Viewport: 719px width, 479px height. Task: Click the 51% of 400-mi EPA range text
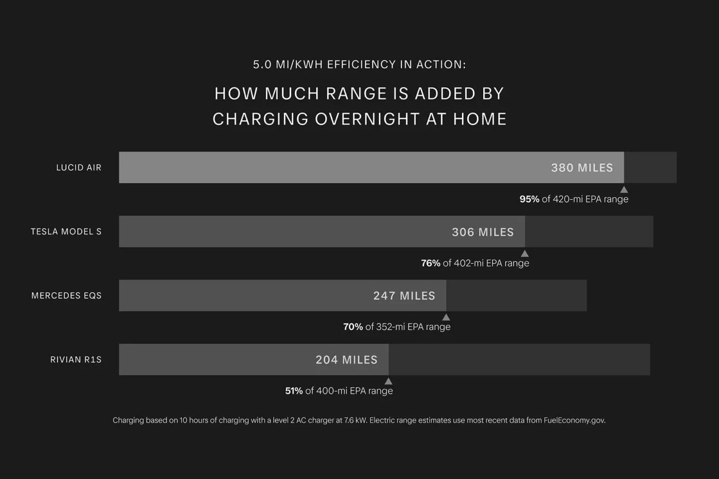point(339,391)
